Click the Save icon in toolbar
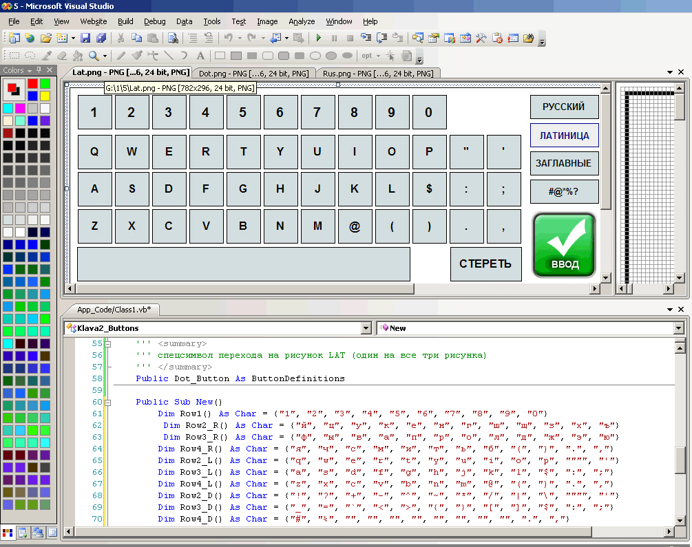The height and width of the screenshot is (547, 692). tap(85, 39)
